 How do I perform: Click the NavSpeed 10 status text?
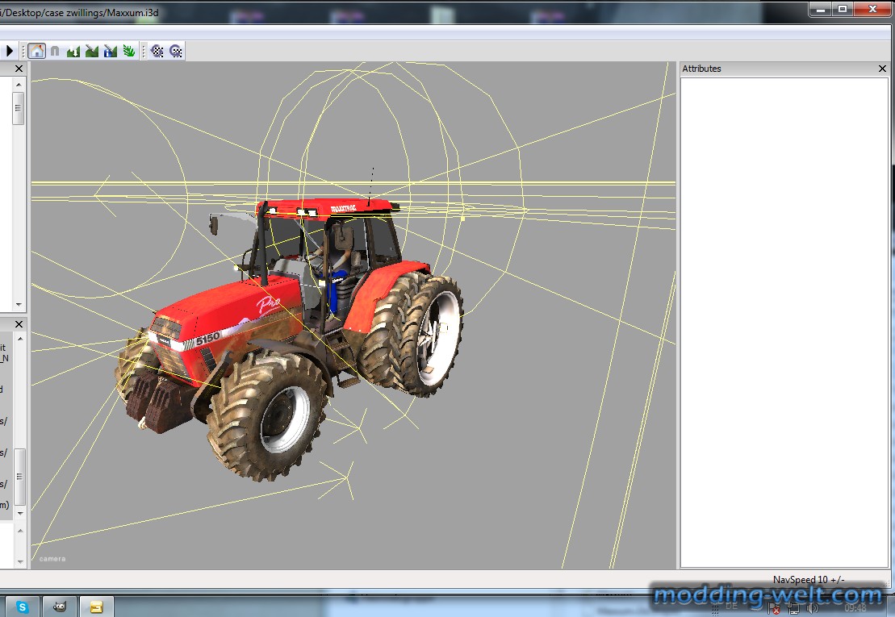pos(808,579)
